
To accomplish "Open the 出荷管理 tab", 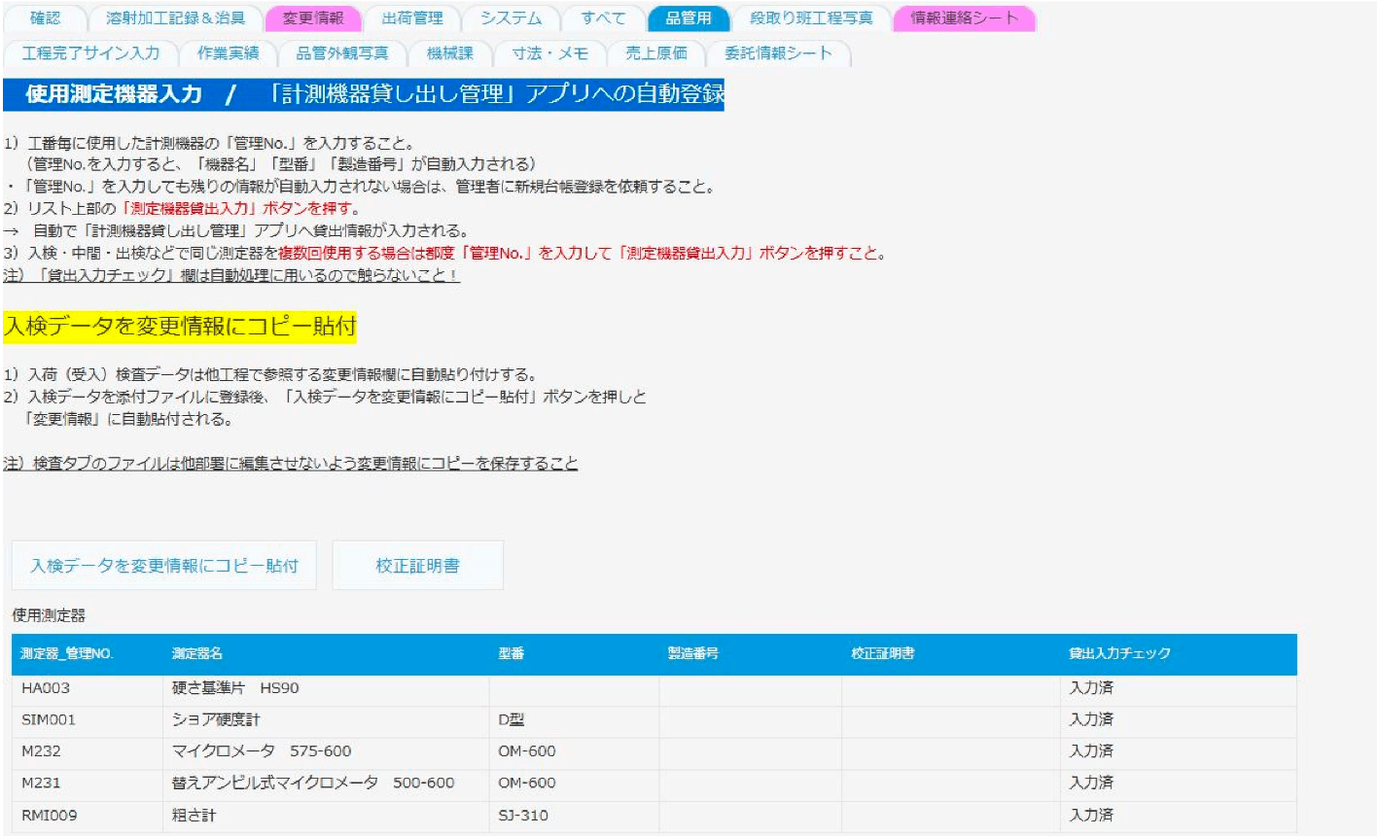I will (x=412, y=18).
